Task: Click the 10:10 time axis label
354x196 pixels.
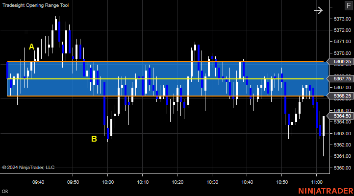Action: [x=143, y=182]
